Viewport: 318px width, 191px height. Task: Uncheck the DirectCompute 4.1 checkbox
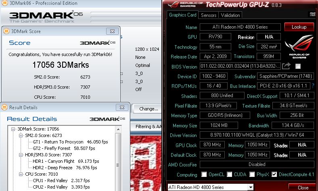[x=274, y=174]
